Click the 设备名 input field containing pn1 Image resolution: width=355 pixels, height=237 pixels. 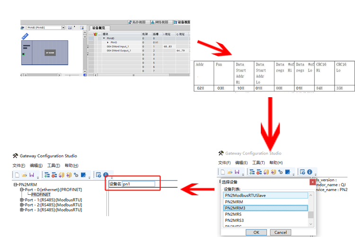point(138,184)
